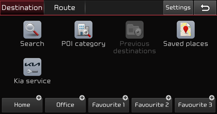This screenshot has height=114, width=217.
Task: Go back using the return arrow
Action: (x=205, y=8)
